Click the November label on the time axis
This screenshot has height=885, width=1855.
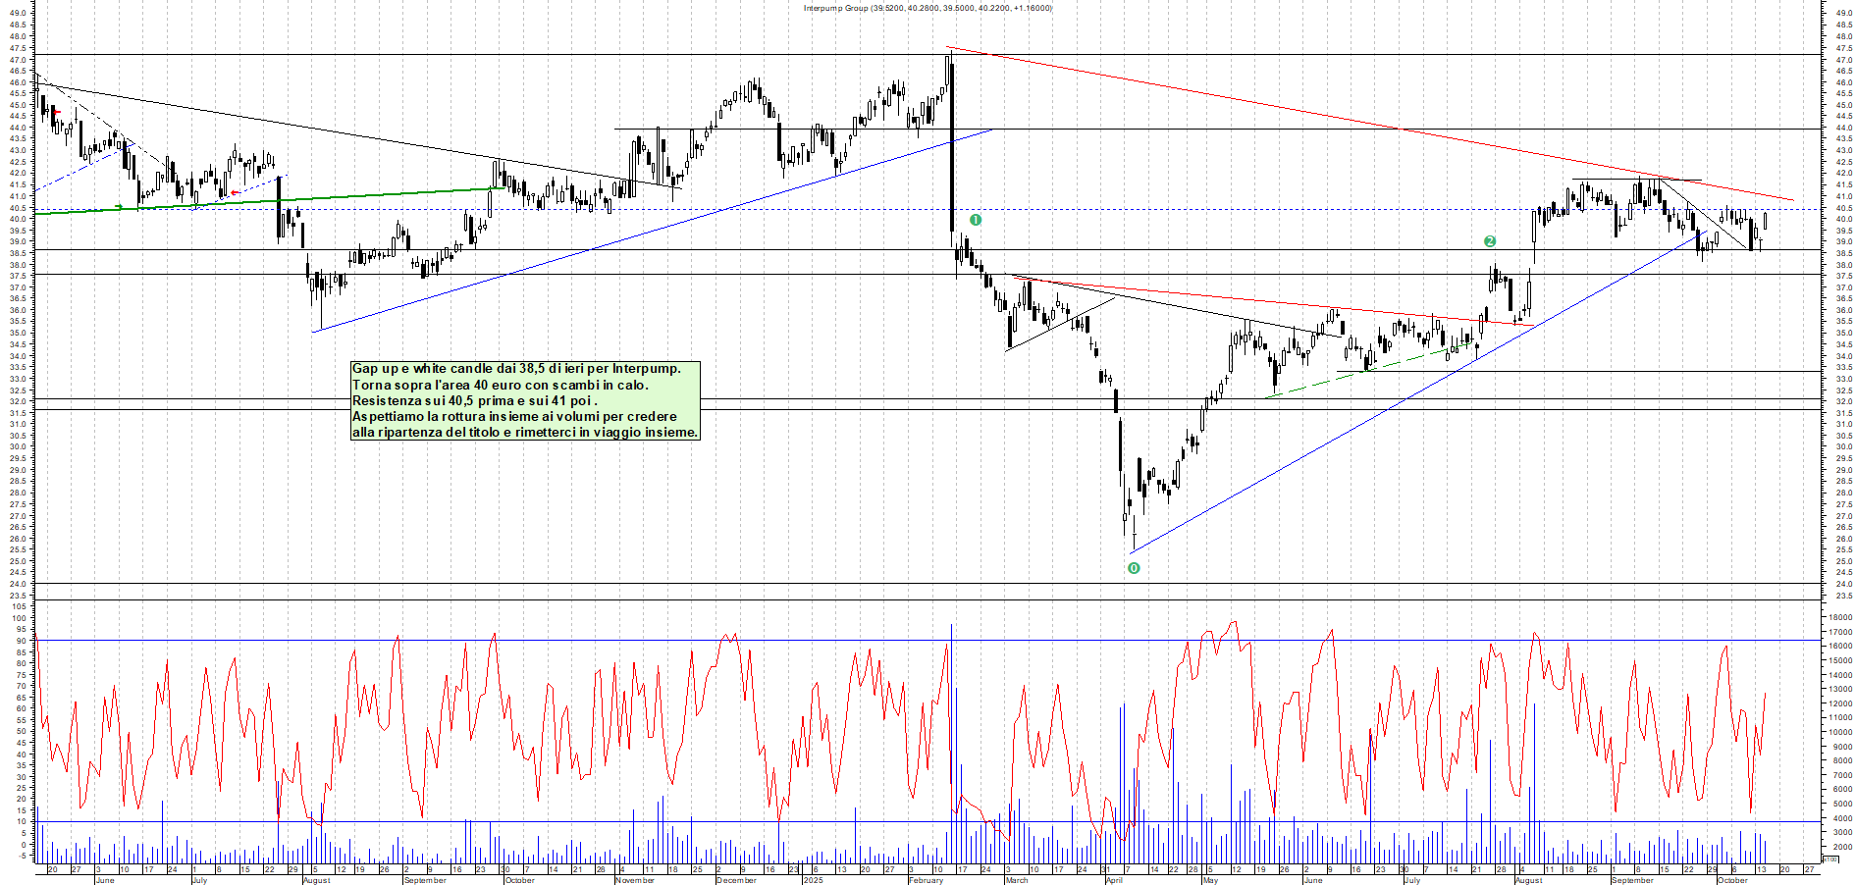pos(634,880)
